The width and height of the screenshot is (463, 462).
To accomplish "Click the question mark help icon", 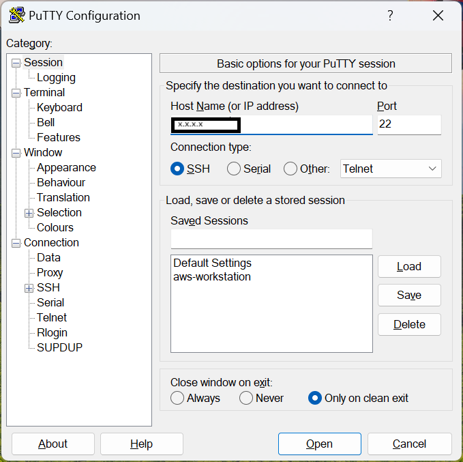I will pos(390,16).
